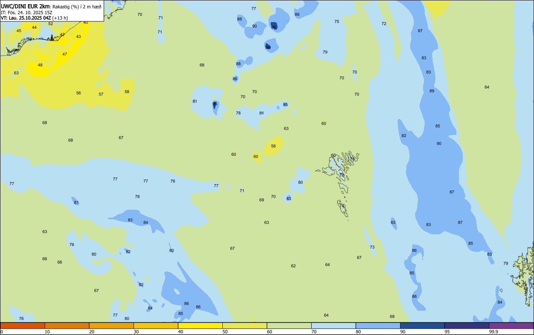Click the humidity value 57 on the map
The width and height of the screenshot is (534, 335).
click(x=101, y=94)
